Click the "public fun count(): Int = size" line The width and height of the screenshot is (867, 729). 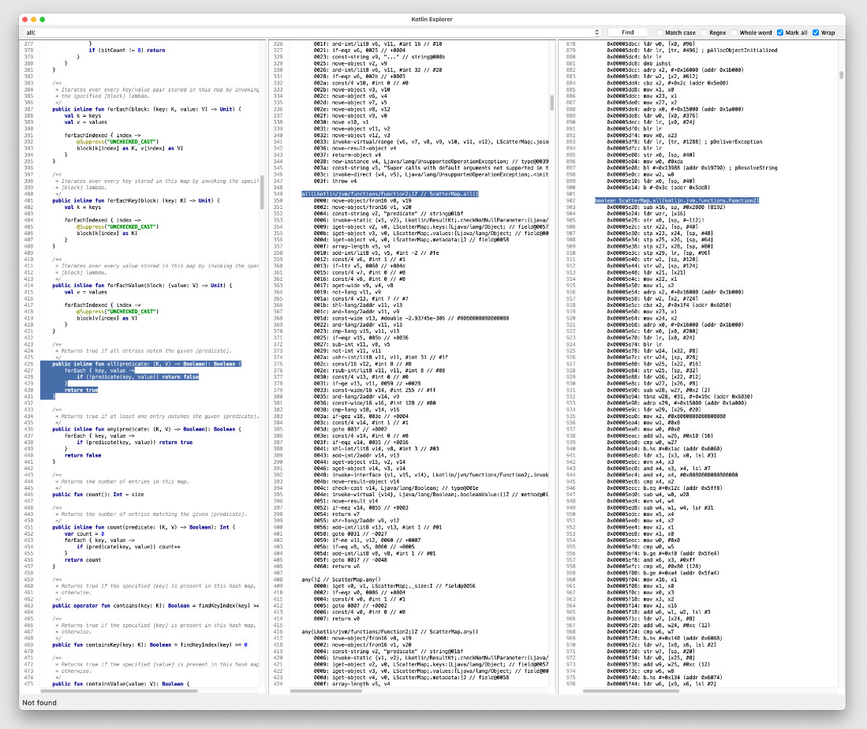click(98, 495)
